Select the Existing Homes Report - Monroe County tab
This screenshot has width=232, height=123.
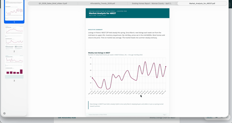[152, 3]
